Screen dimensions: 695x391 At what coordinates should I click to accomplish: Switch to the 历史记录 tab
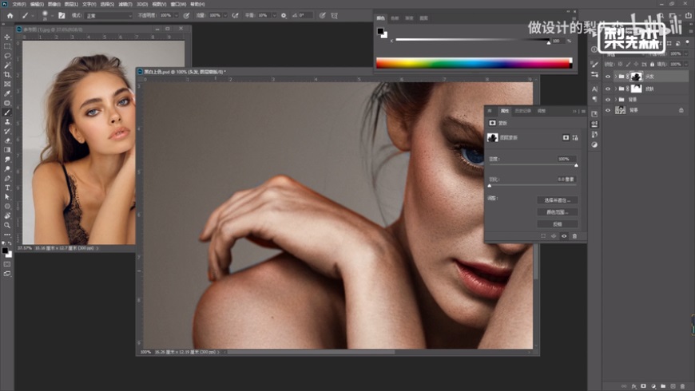(x=522, y=111)
